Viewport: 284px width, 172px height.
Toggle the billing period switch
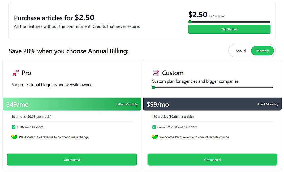point(252,51)
